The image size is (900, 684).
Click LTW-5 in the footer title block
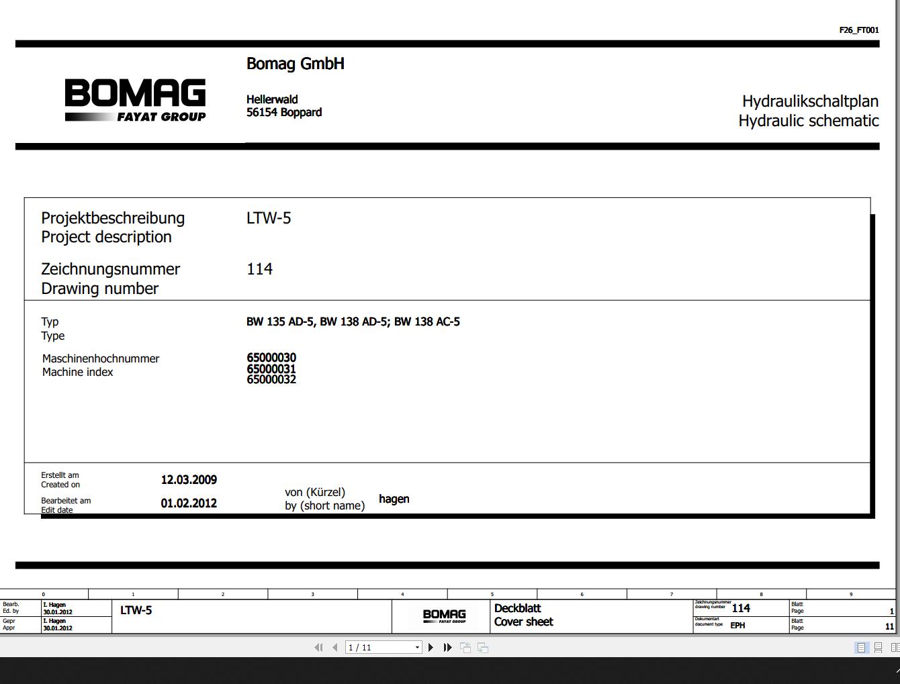pyautogui.click(x=136, y=610)
